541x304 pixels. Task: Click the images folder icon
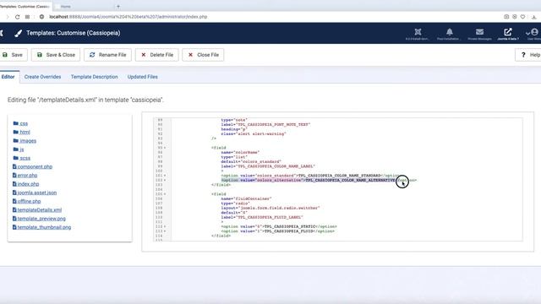click(x=15, y=140)
